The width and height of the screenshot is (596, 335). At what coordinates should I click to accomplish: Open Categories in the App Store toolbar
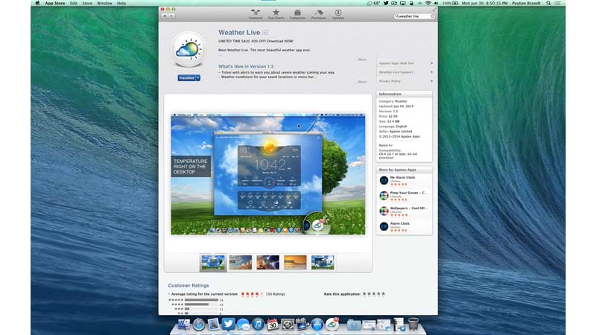pos(297,14)
